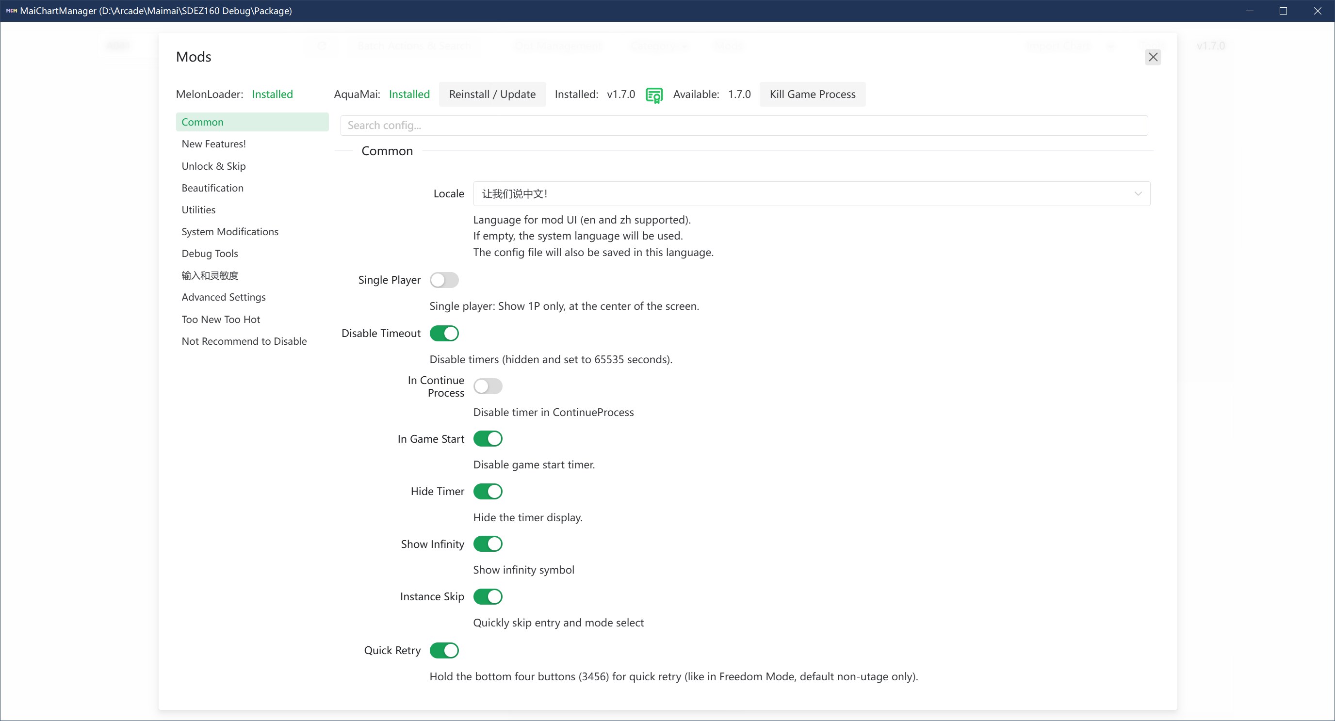
Task: Maximize the MaiChartManager window
Action: point(1283,10)
